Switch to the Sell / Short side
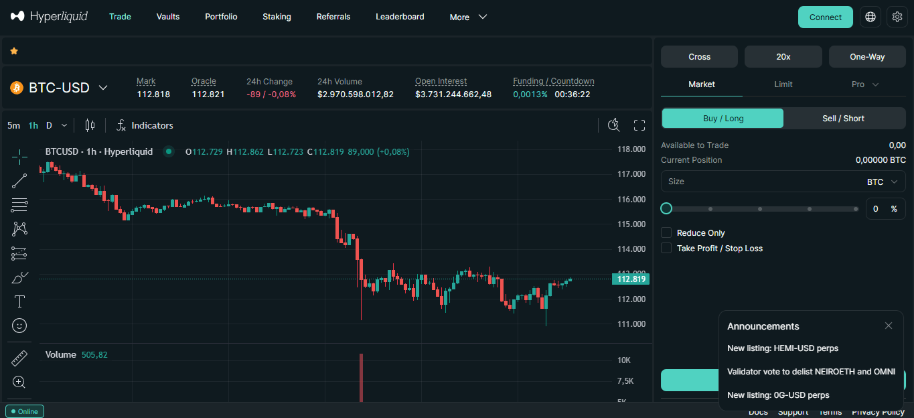 point(843,119)
